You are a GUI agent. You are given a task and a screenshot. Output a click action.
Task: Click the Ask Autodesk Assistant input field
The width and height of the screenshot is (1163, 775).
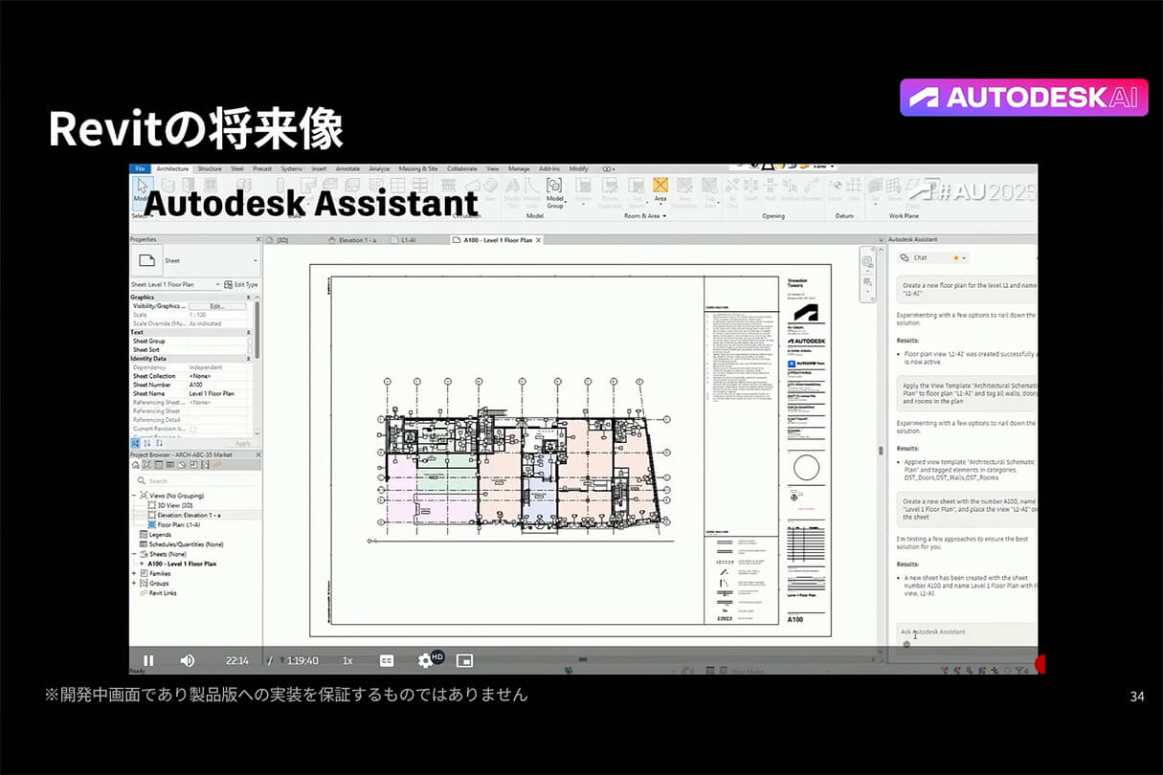pyautogui.click(x=962, y=631)
